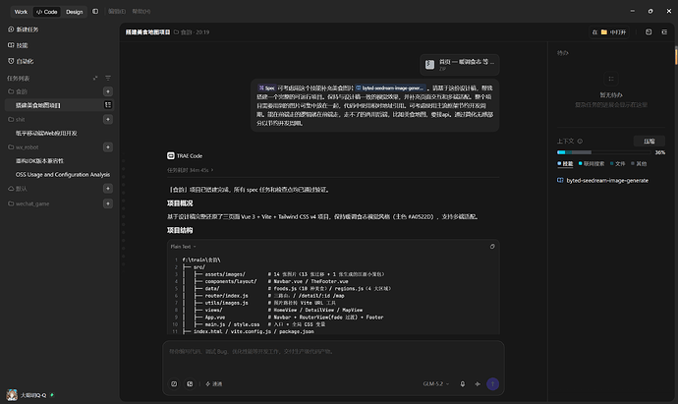Collapse all in the task list header

[x=95, y=78]
